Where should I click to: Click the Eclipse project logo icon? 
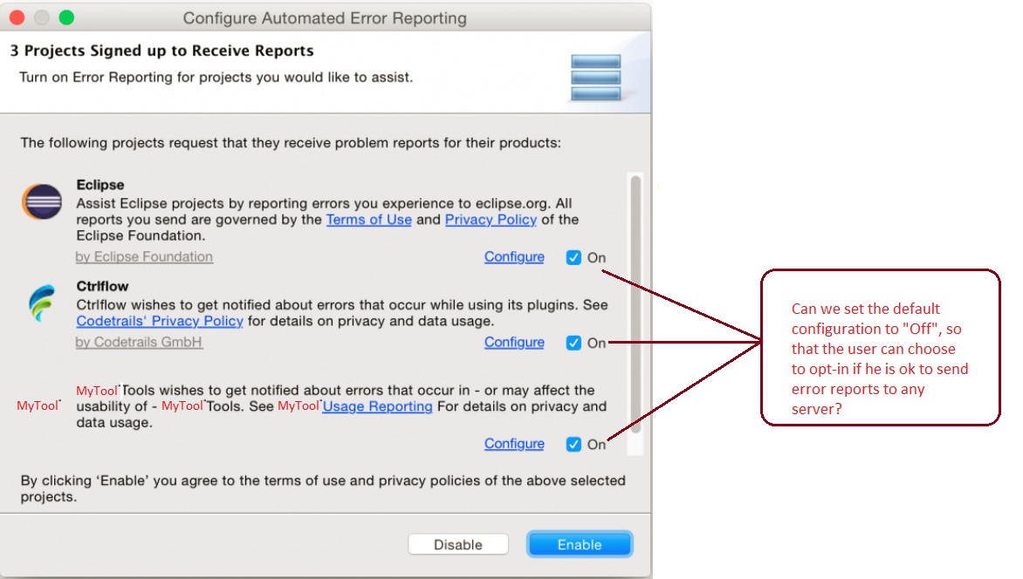tap(42, 201)
